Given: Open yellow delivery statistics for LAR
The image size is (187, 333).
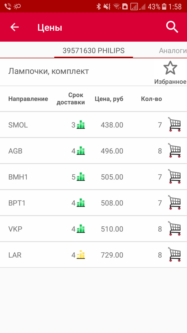Looking at the screenshot, I should coord(81,255).
